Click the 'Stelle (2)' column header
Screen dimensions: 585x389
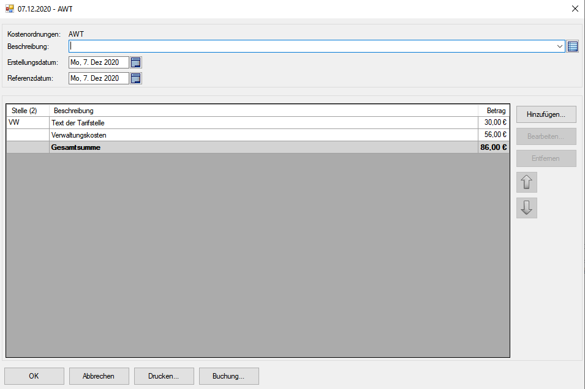coord(25,111)
